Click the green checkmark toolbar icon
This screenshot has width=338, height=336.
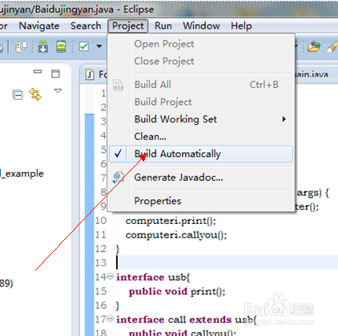point(84,46)
